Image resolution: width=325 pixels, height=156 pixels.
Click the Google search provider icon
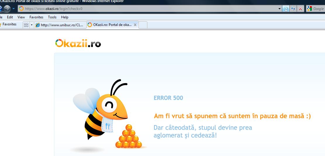(x=309, y=9)
